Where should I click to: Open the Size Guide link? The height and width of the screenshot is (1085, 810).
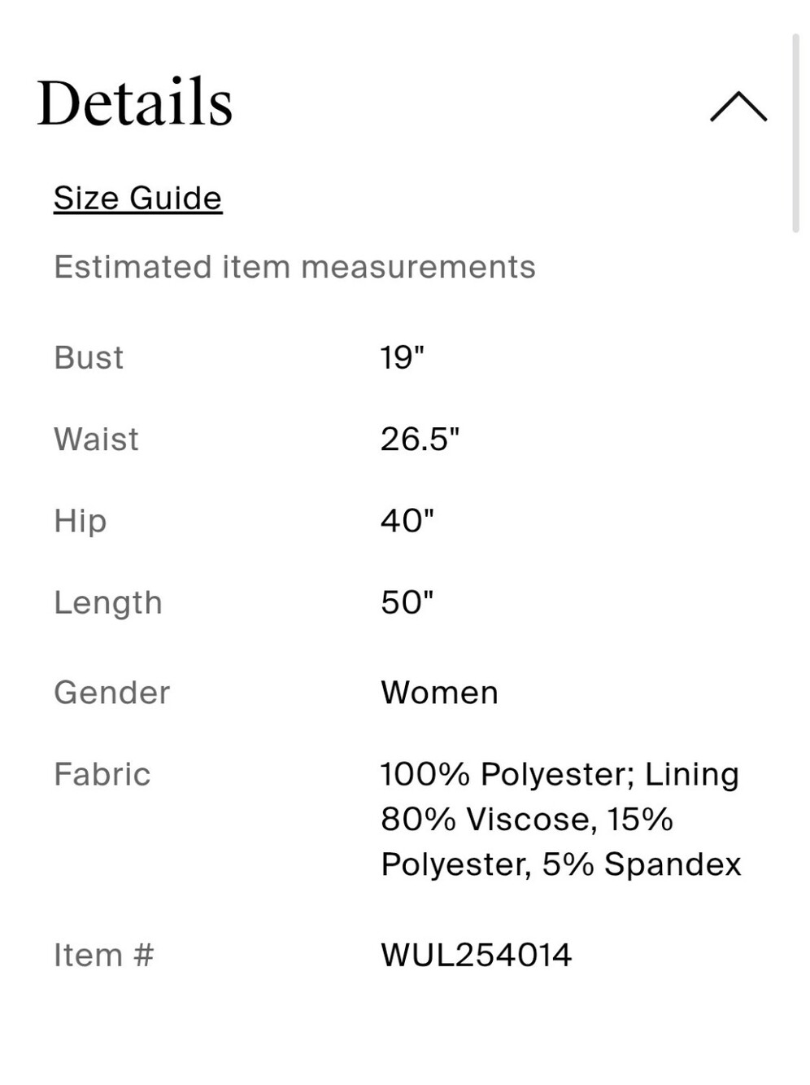[x=137, y=198]
